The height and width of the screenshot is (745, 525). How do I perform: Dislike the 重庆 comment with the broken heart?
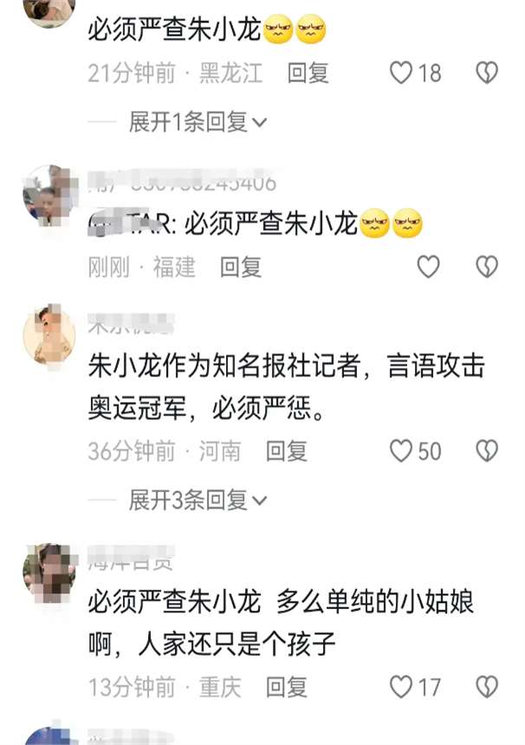tap(487, 687)
